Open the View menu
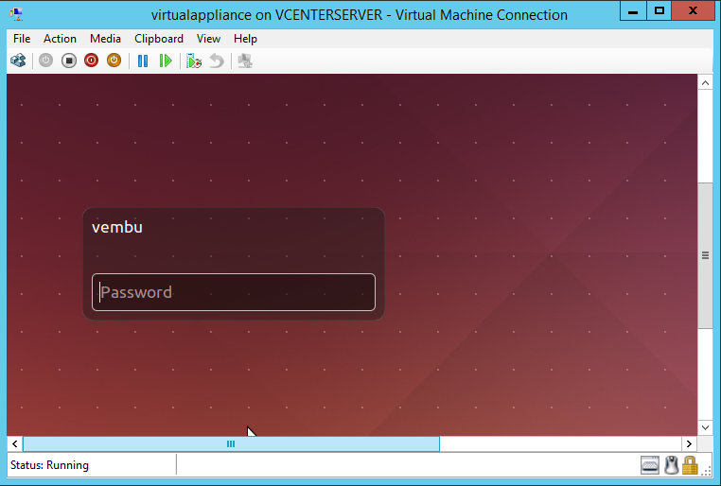This screenshot has height=486, width=721. (208, 39)
